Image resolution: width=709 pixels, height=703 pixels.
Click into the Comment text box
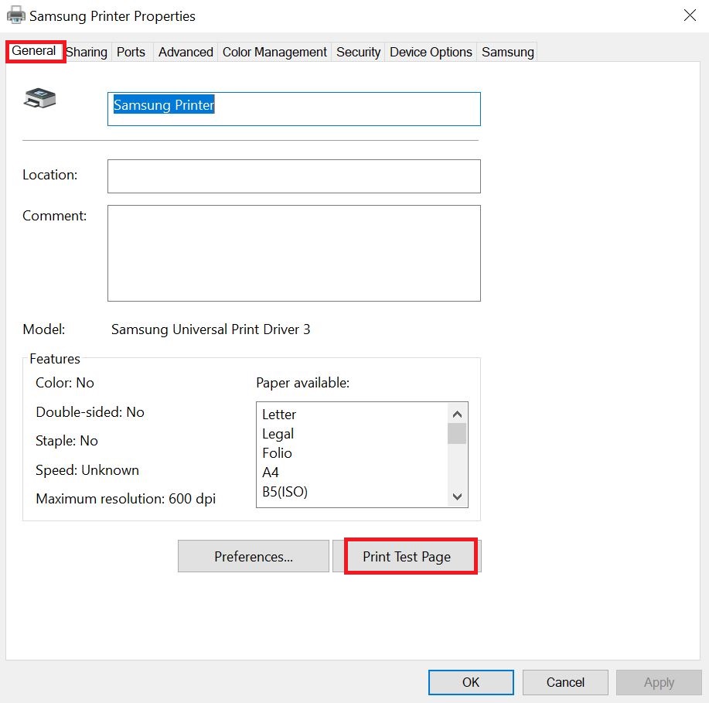click(294, 253)
